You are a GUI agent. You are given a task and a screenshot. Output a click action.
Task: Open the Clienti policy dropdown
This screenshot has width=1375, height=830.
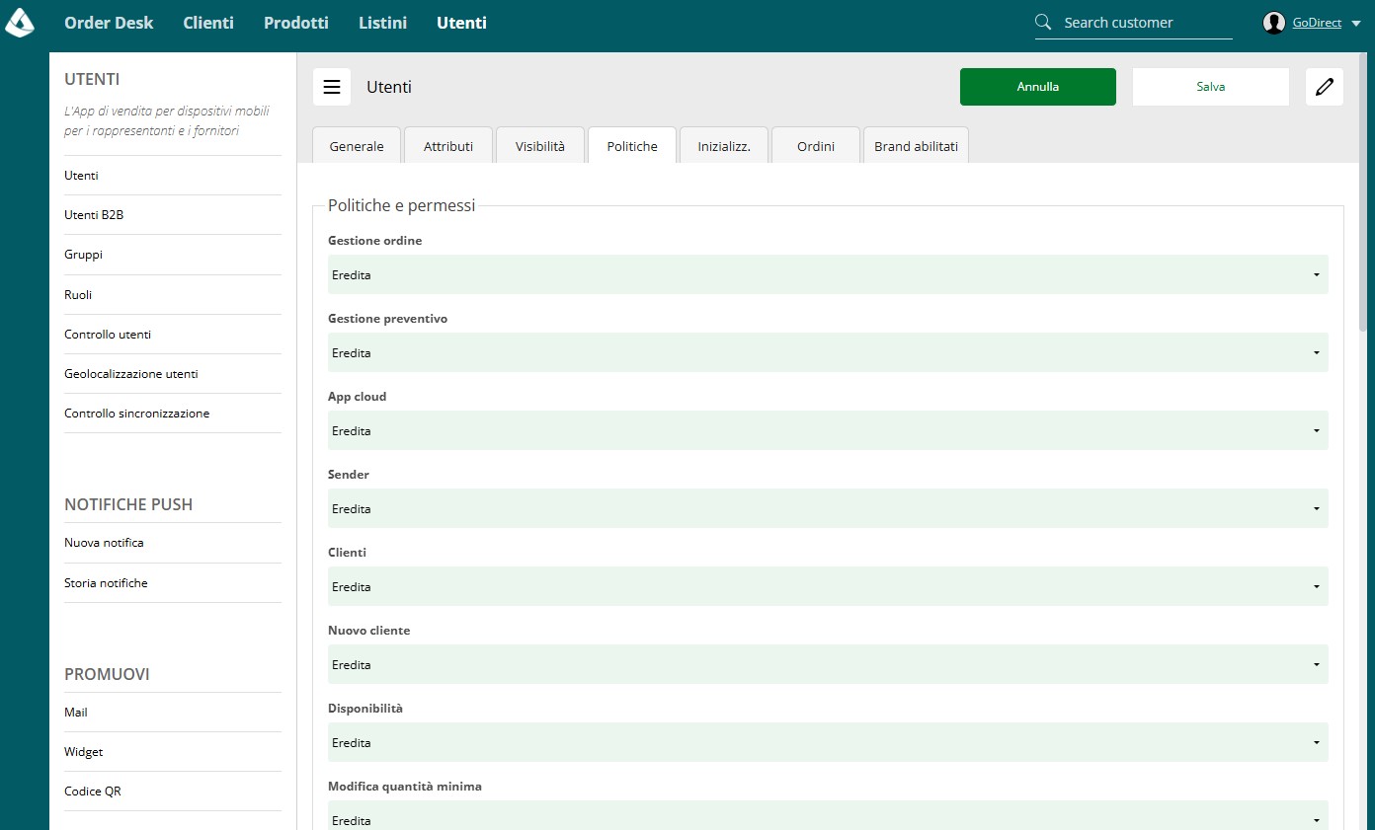click(828, 586)
